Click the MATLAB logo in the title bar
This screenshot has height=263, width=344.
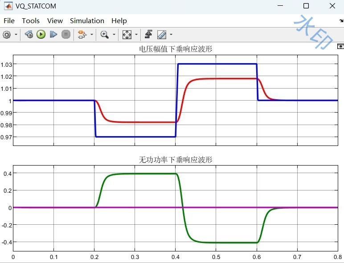[x=8, y=6]
